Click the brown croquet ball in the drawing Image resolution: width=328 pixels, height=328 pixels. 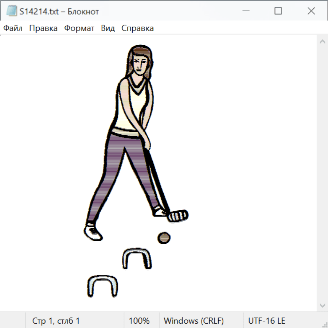(164, 238)
